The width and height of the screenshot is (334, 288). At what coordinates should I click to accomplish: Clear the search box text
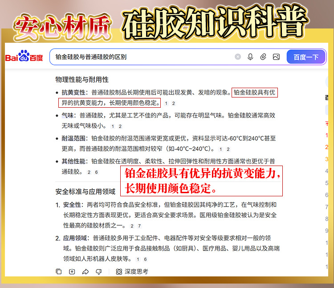(238, 57)
